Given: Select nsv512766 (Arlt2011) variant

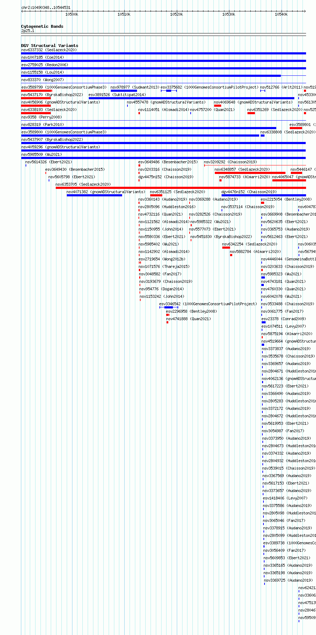Looking at the screenshot, I should pos(281,88).
